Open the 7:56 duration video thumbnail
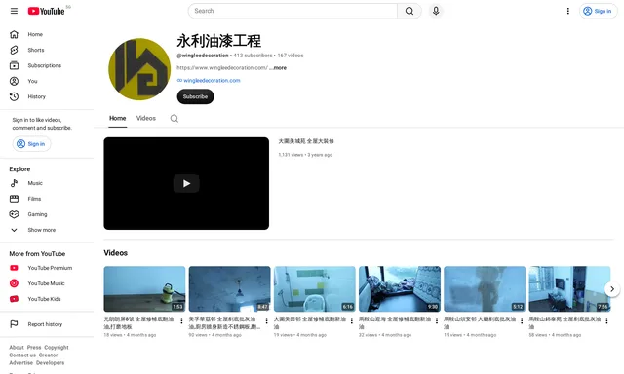Viewport: 624px width, 374px height. tap(569, 289)
